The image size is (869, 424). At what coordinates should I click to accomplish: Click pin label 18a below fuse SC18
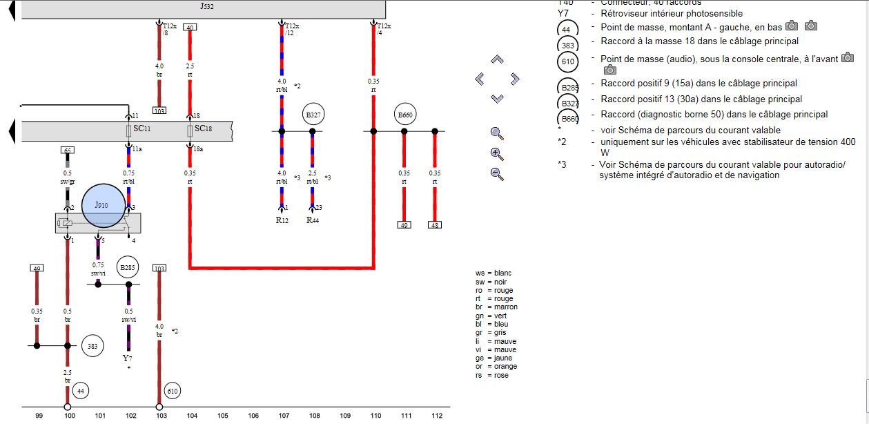point(199,148)
